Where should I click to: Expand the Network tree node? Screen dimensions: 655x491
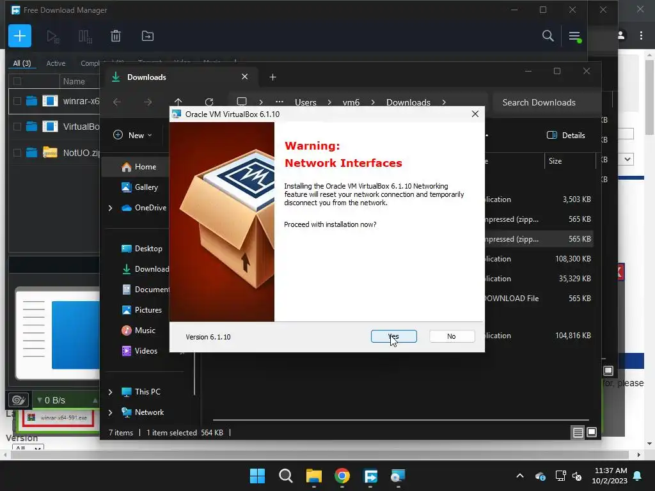(110, 412)
